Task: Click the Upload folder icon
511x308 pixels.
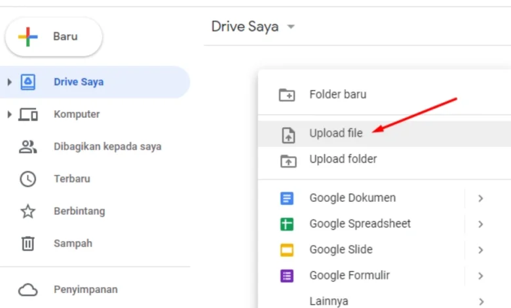Action: pyautogui.click(x=288, y=161)
